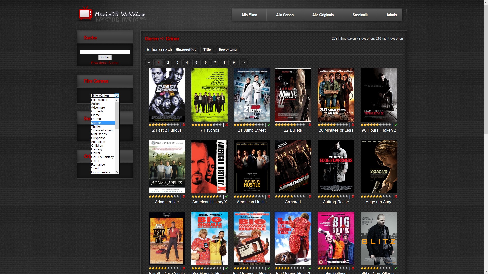
Task: Go to first page with « arrow
Action: coord(149,63)
